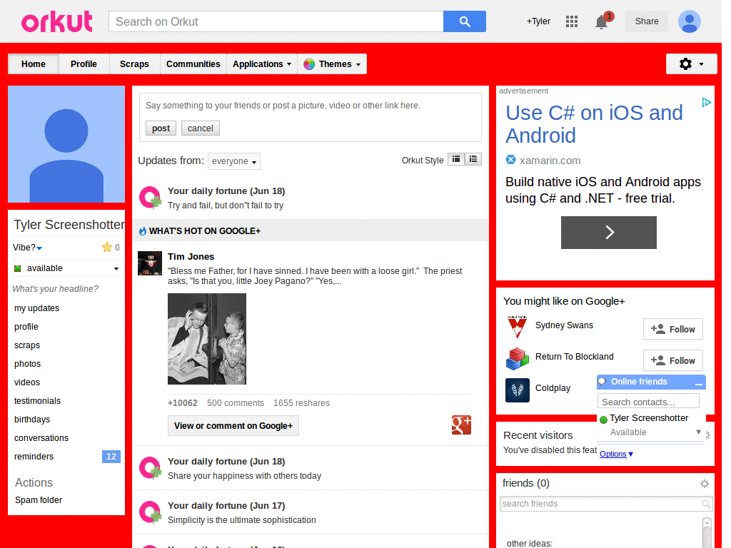
Task: Click Tim Jones' avatar thumbnail
Action: tap(150, 263)
